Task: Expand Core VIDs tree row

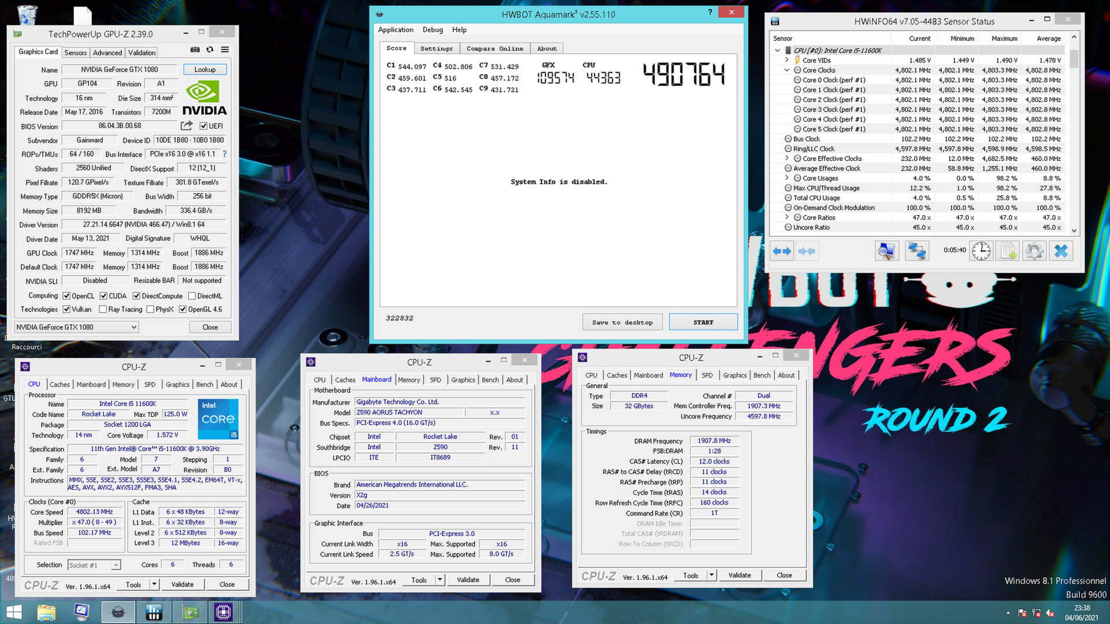Action: [787, 60]
